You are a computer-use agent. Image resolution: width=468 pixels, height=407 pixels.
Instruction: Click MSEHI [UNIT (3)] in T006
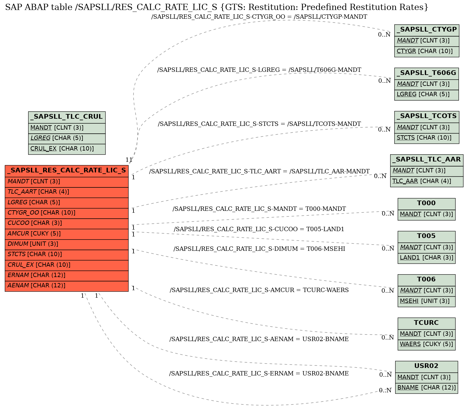426,301
